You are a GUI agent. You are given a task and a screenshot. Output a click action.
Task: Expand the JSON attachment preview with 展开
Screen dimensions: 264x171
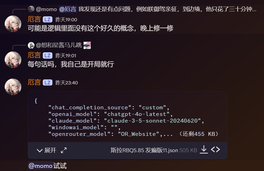click(x=47, y=150)
